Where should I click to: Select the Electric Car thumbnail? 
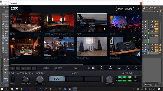[x=59, y=47]
